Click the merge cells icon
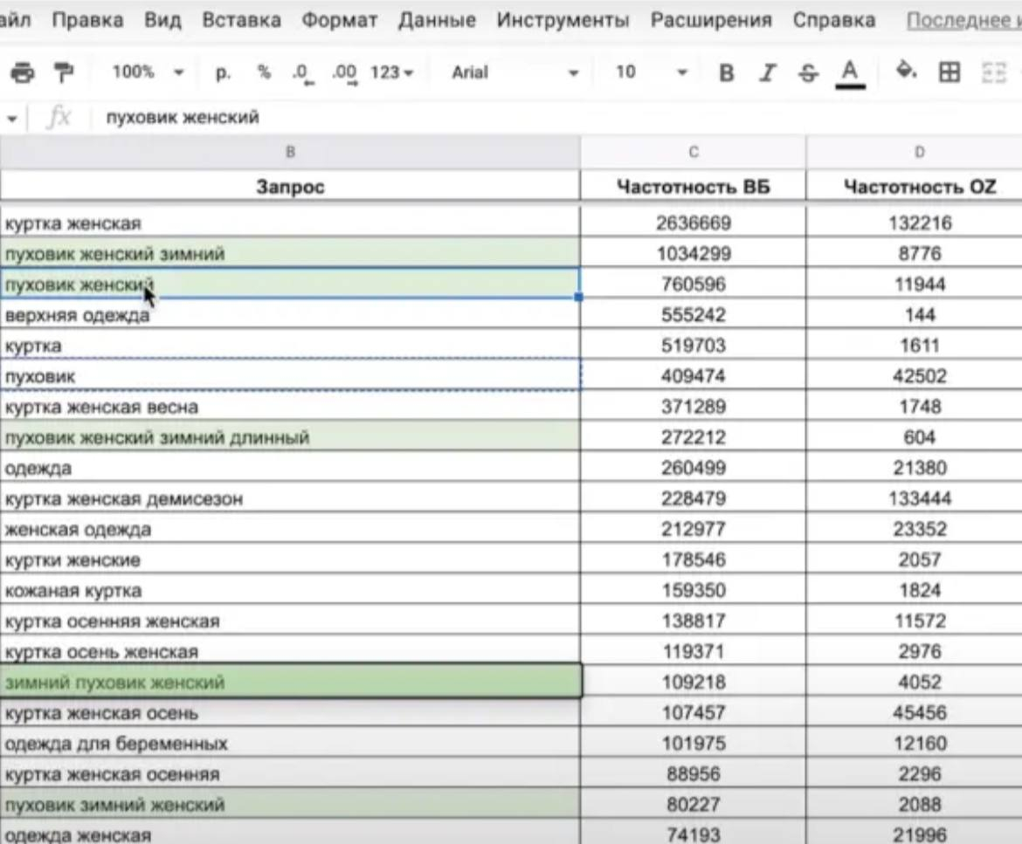This screenshot has height=844, width=1022. [994, 72]
